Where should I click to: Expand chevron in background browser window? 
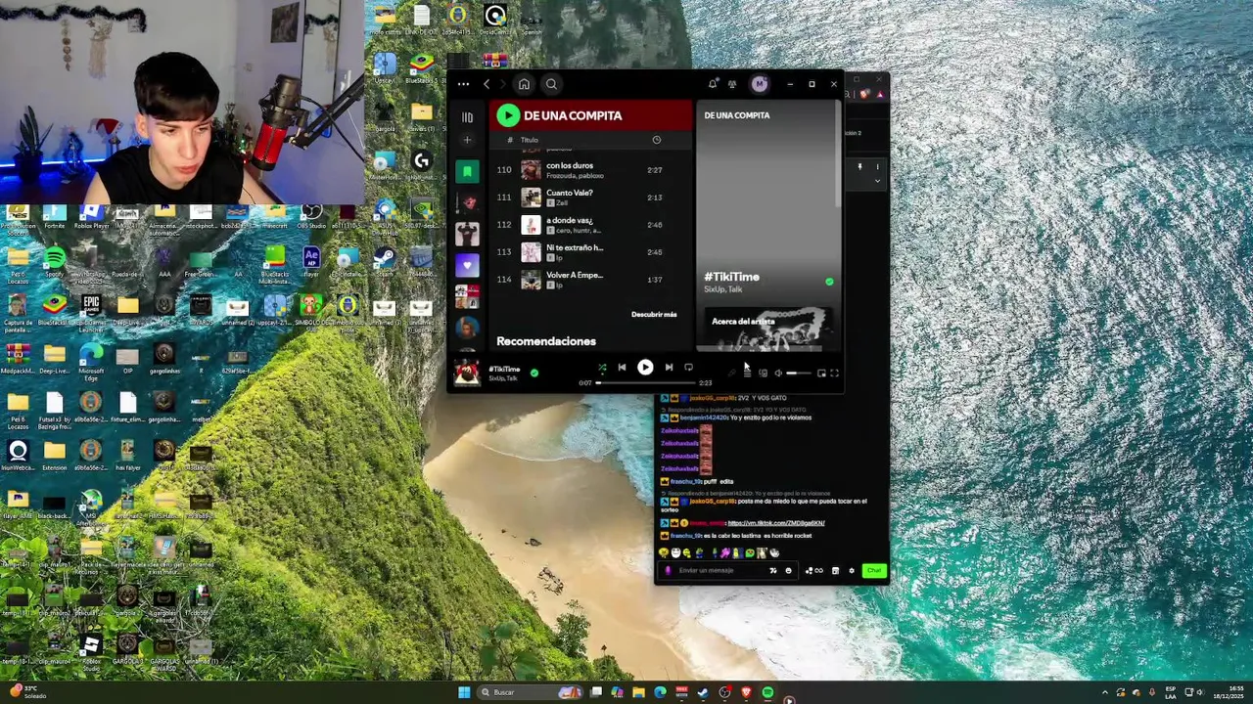point(877,181)
